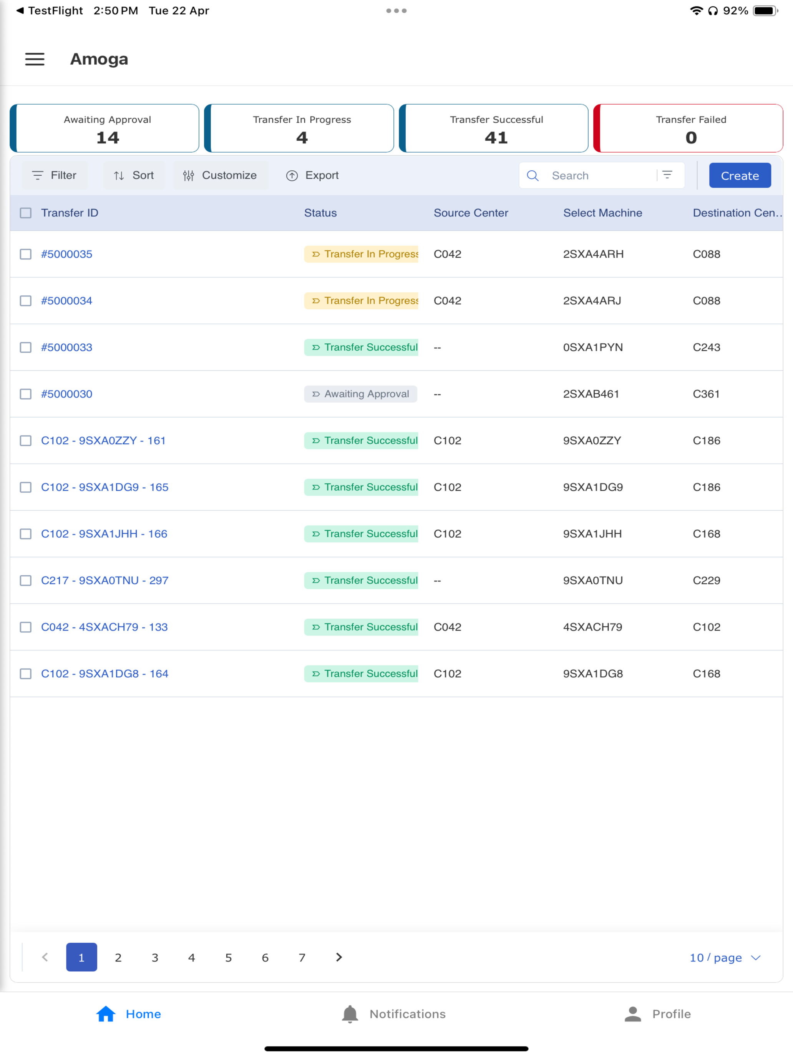Click destination cell C361

point(707,394)
